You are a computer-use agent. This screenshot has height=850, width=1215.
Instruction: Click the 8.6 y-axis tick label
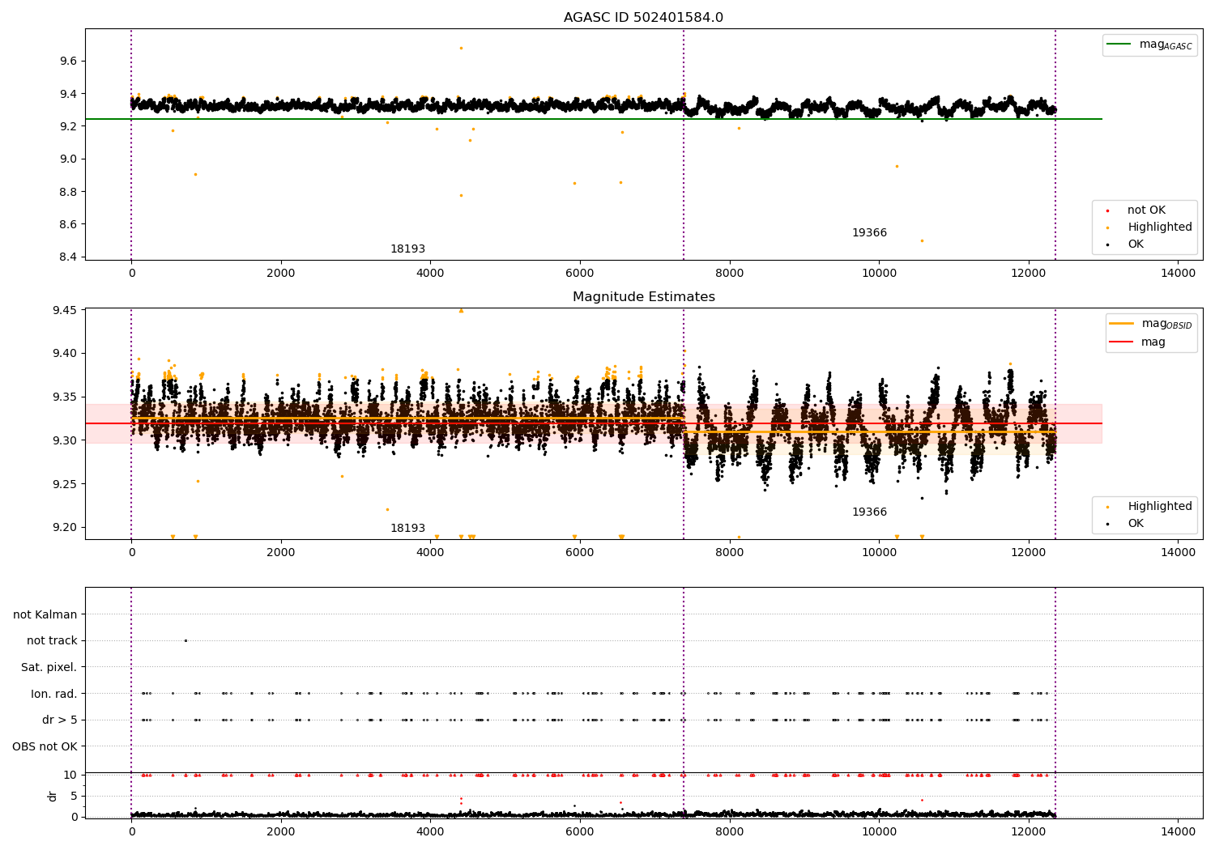[67, 224]
